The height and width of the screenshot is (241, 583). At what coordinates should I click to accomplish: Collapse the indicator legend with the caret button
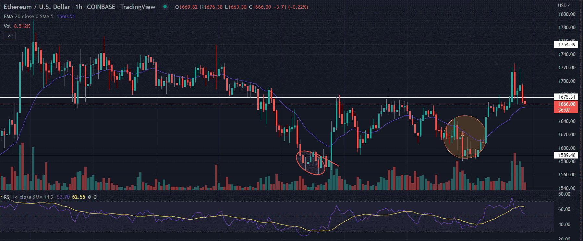click(10, 36)
